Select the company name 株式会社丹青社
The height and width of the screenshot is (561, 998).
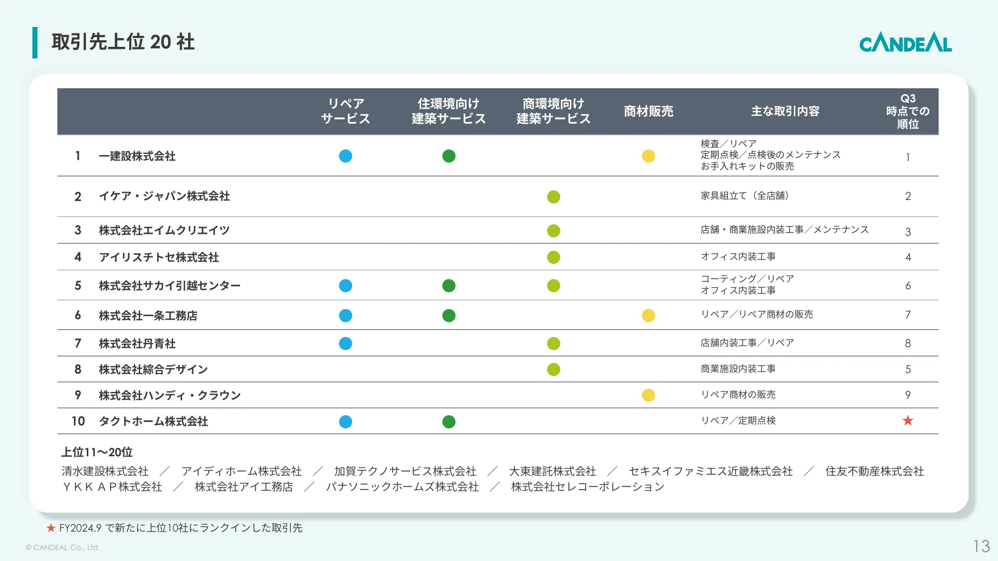click(x=137, y=344)
